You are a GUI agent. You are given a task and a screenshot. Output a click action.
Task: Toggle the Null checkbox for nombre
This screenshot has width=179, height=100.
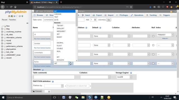[x=153, y=45]
